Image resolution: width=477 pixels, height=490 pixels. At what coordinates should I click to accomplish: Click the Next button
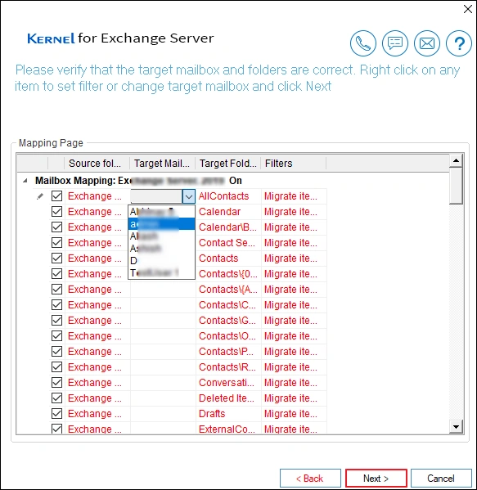pyautogui.click(x=376, y=478)
